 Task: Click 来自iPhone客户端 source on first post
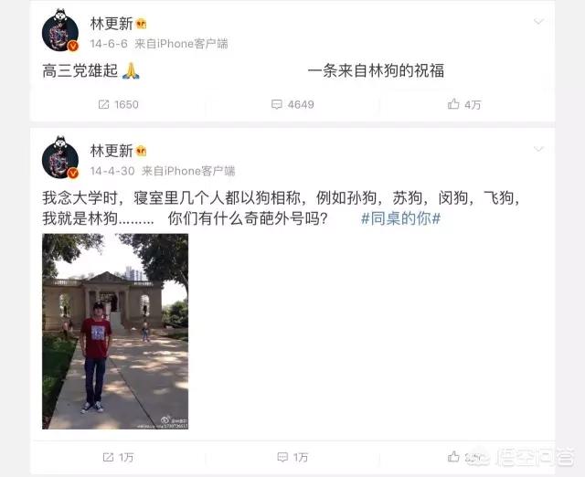(x=181, y=44)
